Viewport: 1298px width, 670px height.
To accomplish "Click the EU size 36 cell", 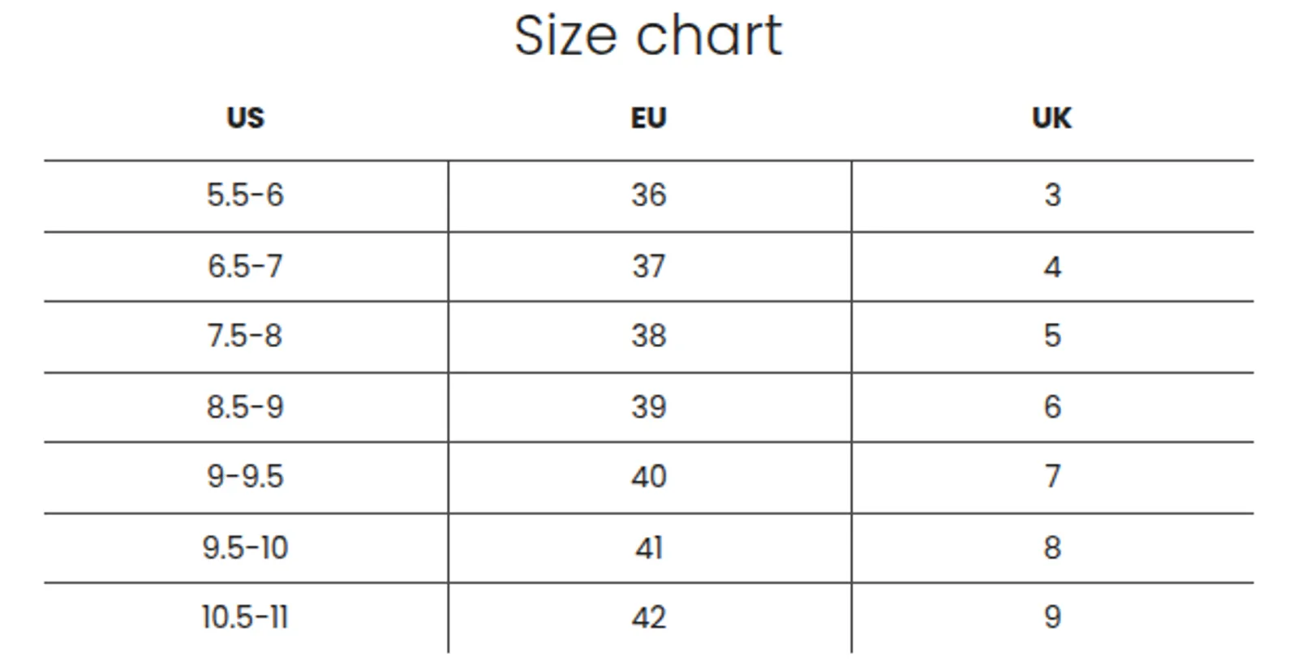I will tap(649, 195).
